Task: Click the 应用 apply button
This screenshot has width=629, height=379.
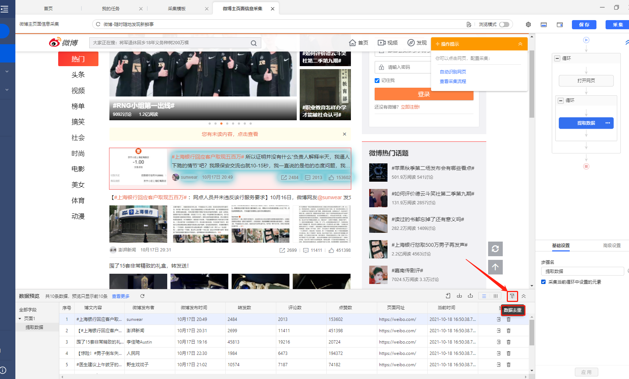Action: 586,372
